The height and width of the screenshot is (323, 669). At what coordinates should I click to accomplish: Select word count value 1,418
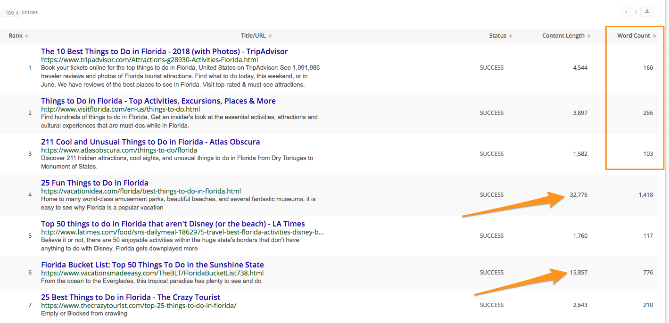pos(646,195)
